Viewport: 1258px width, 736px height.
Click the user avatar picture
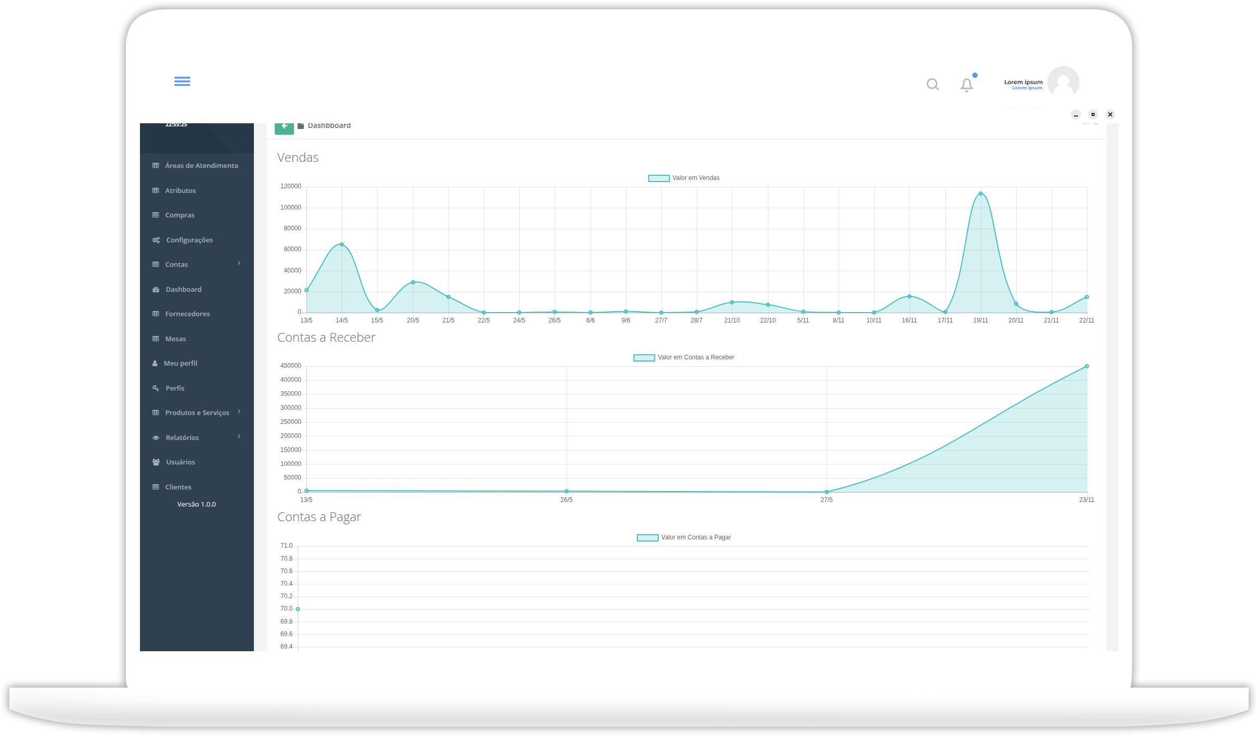click(1063, 82)
